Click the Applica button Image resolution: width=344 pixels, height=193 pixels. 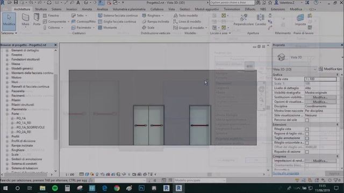tap(334, 173)
